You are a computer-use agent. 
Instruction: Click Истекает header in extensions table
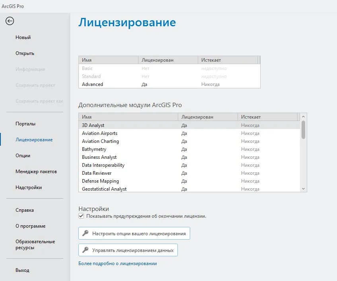(268, 117)
